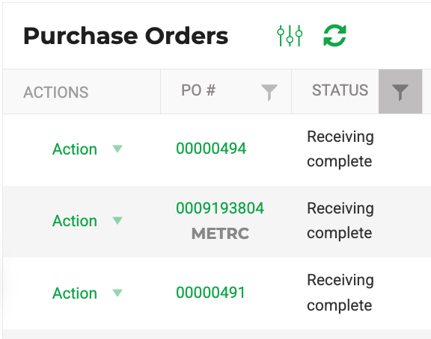The width and height of the screenshot is (431, 339).
Task: Select the ACTIONS column header
Action: coord(56,92)
